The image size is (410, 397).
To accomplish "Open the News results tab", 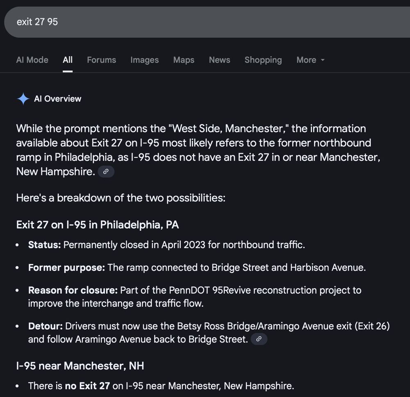I will coord(219,60).
